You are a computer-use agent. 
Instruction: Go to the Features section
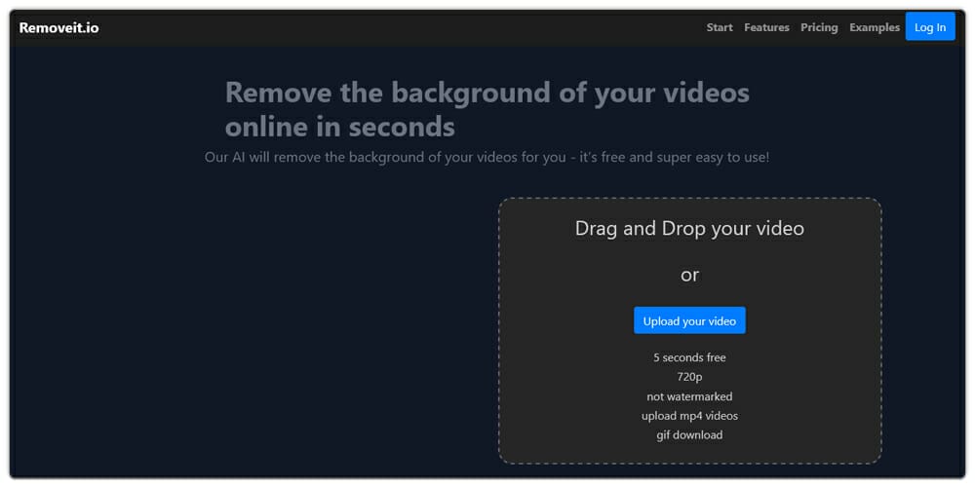pos(766,27)
